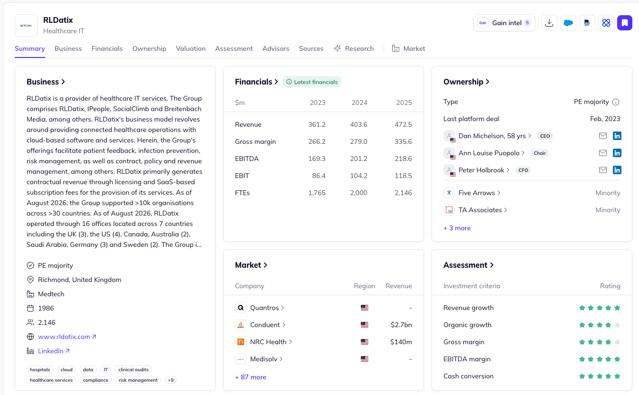
Task: Click the purple bookmark icon button
Action: (x=625, y=23)
